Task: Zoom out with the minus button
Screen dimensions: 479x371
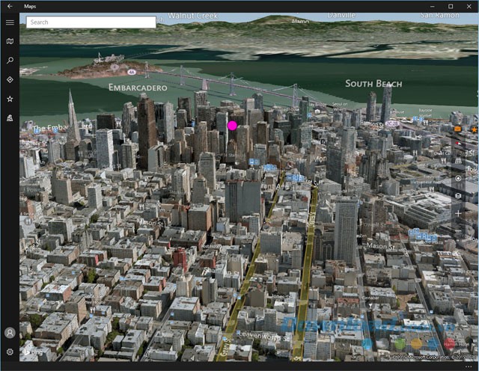Action: click(458, 230)
